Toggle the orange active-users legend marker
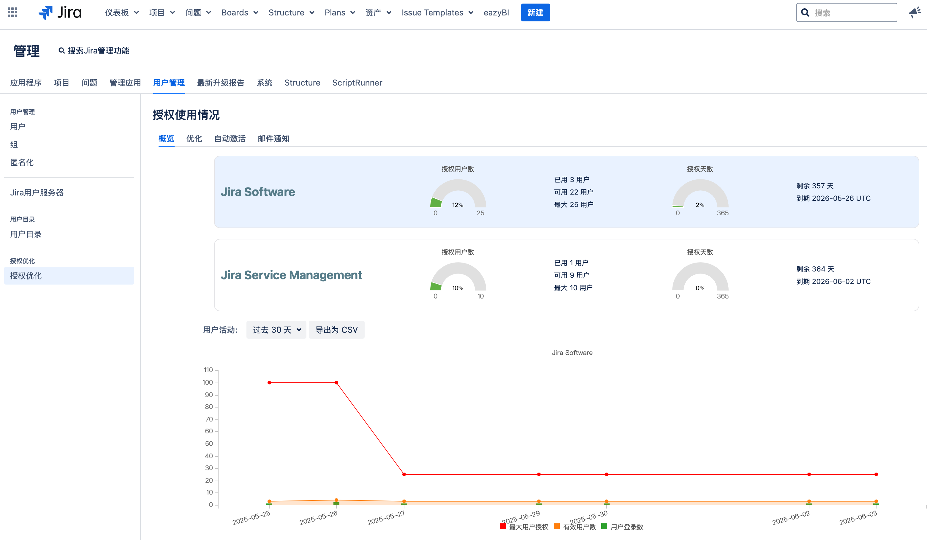 556,526
